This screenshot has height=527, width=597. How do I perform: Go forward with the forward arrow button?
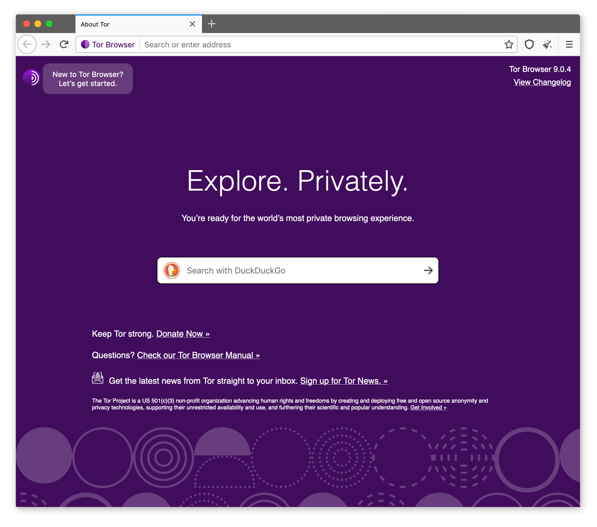coord(45,44)
